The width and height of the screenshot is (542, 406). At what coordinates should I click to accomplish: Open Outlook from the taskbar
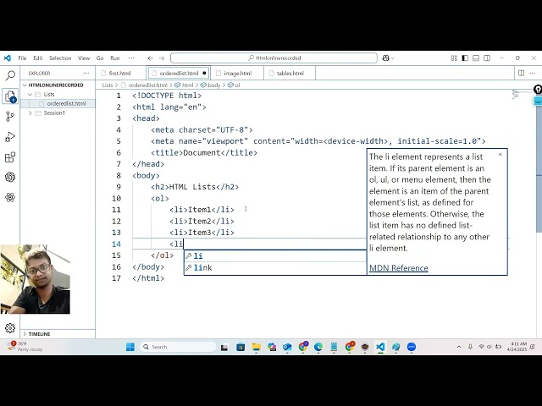pos(287,347)
